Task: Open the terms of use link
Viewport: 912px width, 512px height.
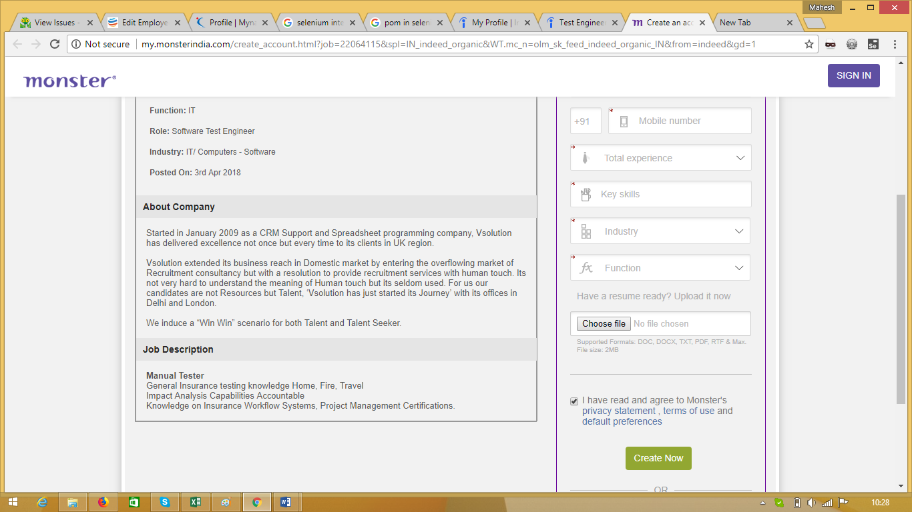Action: [689, 411]
